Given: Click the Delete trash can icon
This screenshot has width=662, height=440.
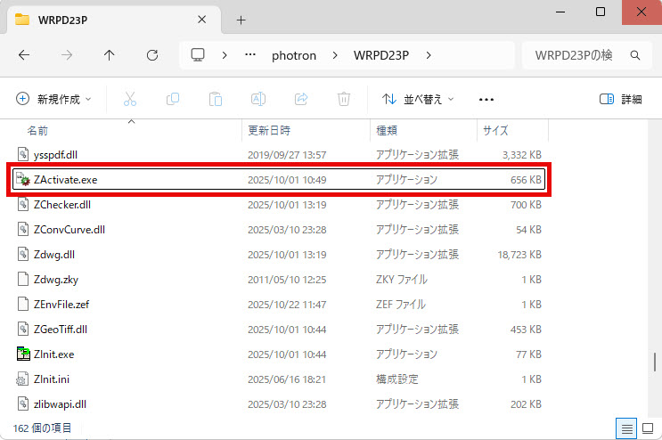Looking at the screenshot, I should pos(344,99).
